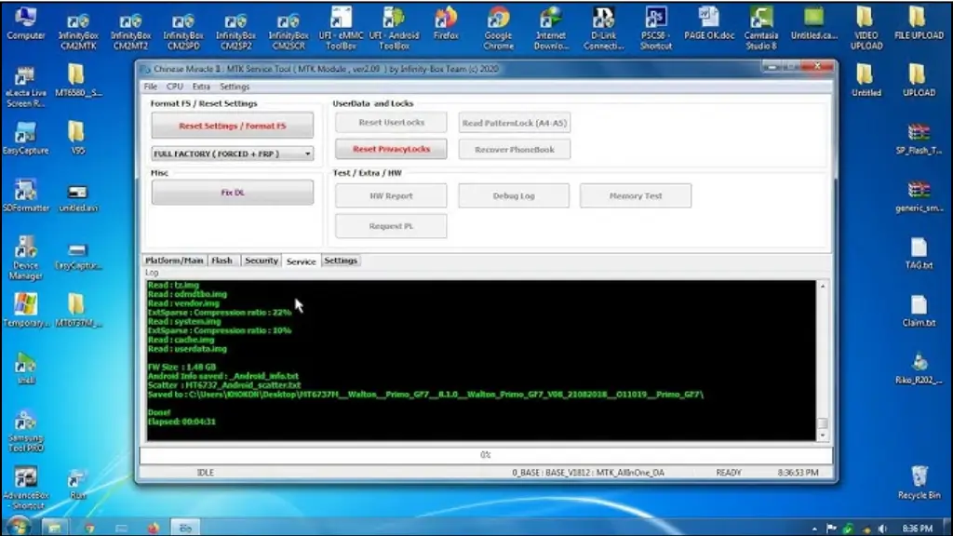Click log scrollbar down arrow
953x536 pixels.
pos(823,435)
